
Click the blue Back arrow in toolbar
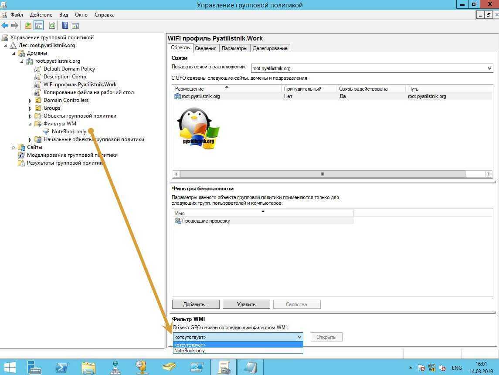(x=5, y=26)
